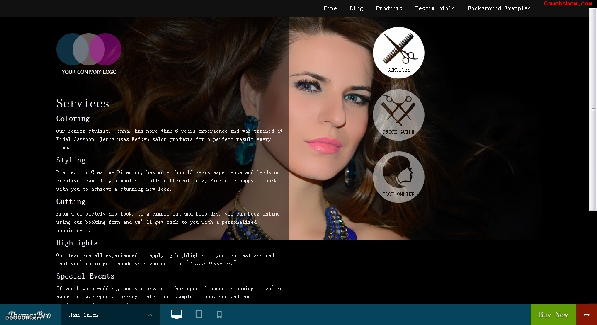Viewport: 597px width, 325px height.
Task: Navigate to Testimonials page
Action: [x=435, y=8]
